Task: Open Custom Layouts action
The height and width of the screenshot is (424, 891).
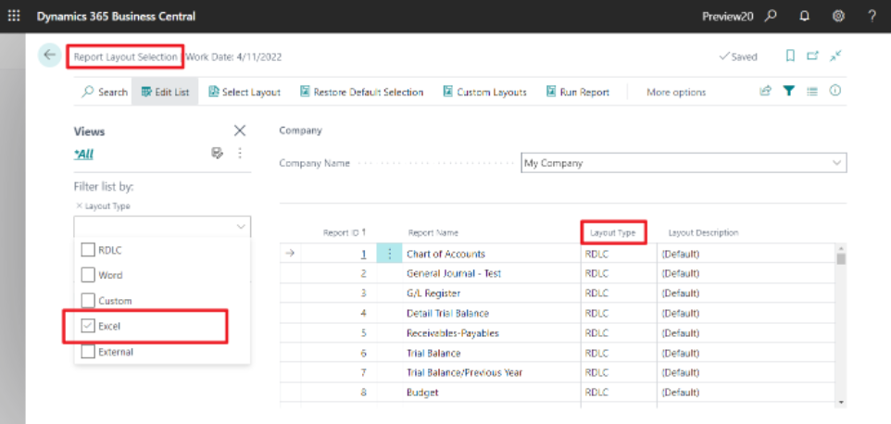Action: pos(484,92)
